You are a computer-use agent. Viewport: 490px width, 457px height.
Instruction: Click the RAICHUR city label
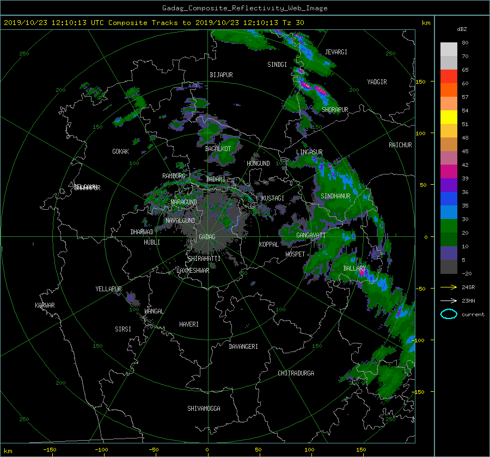400,145
